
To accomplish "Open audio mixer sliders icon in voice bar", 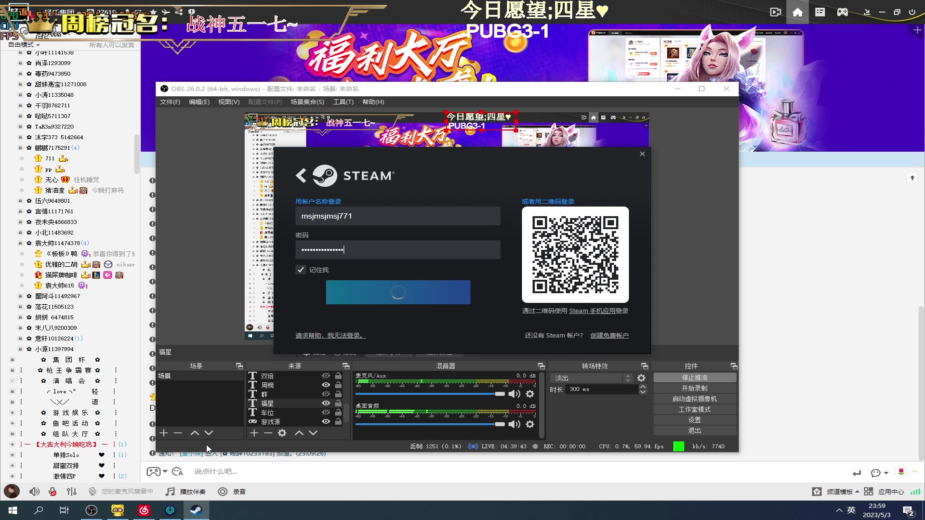I will click(x=72, y=492).
